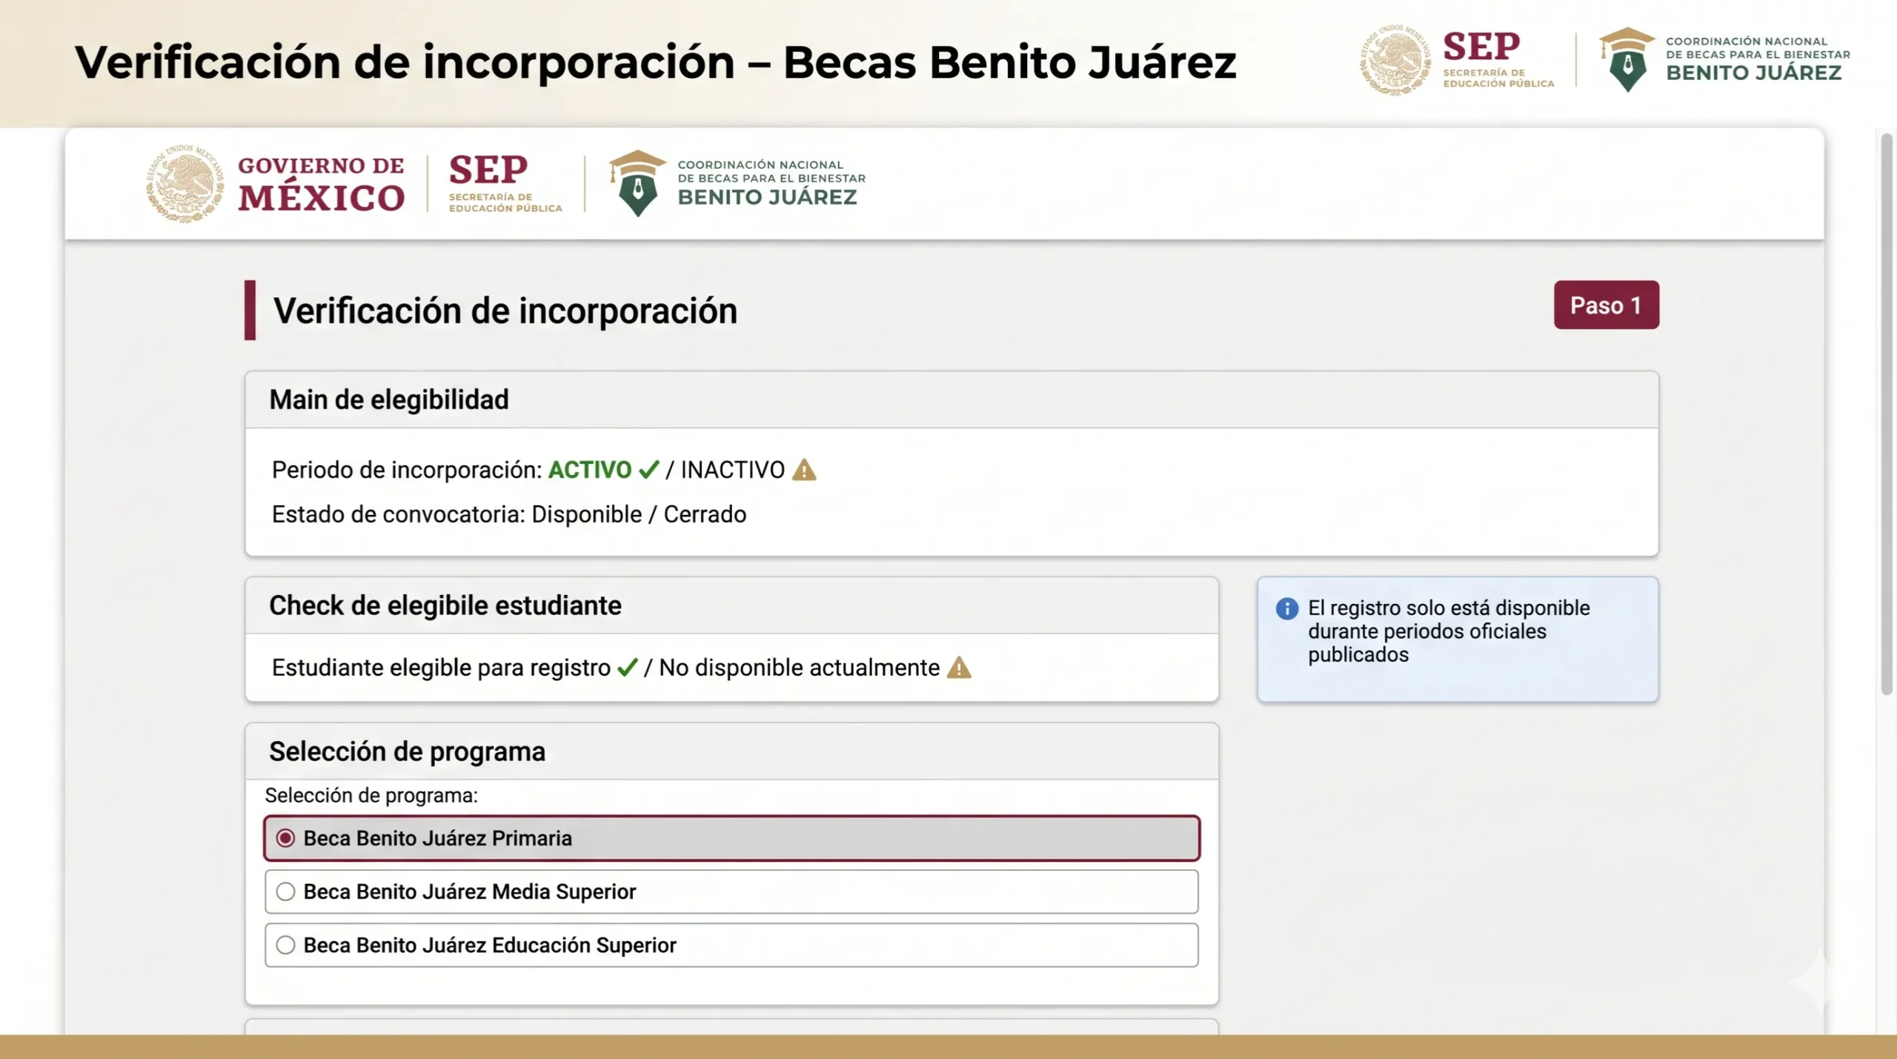Click the SEP logo in the page header
1897x1059 pixels.
click(505, 183)
